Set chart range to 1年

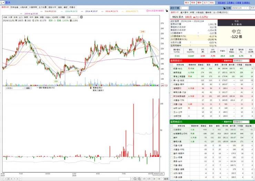tap(154, 179)
